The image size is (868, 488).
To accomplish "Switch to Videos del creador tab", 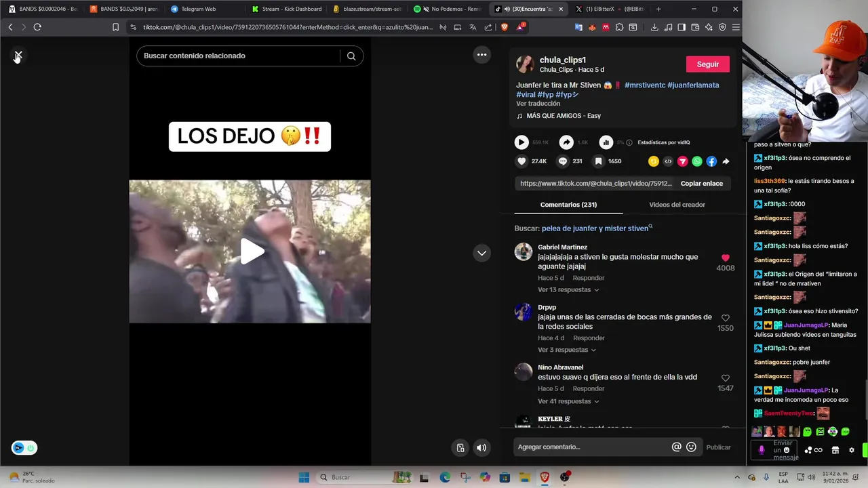I will click(x=677, y=205).
